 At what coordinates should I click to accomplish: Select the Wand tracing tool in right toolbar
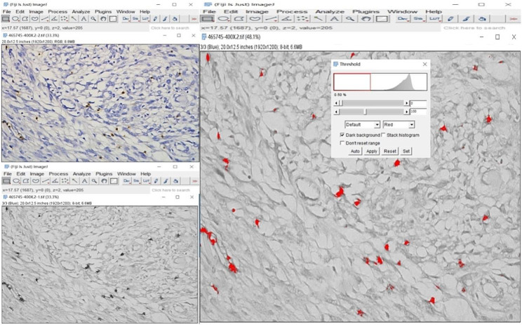point(319,19)
